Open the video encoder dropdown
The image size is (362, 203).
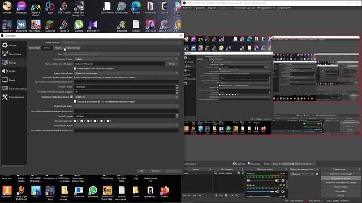126,107
